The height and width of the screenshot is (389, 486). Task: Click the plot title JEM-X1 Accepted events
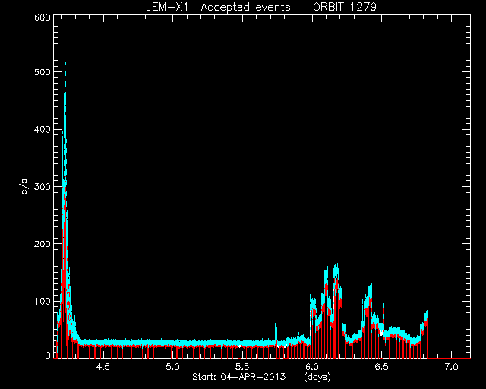pos(218,7)
